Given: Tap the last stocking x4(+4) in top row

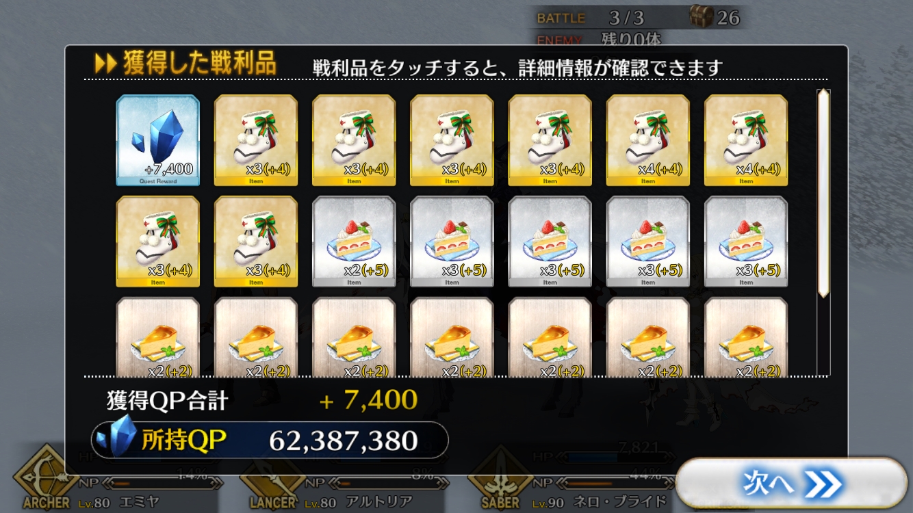Looking at the screenshot, I should point(746,140).
